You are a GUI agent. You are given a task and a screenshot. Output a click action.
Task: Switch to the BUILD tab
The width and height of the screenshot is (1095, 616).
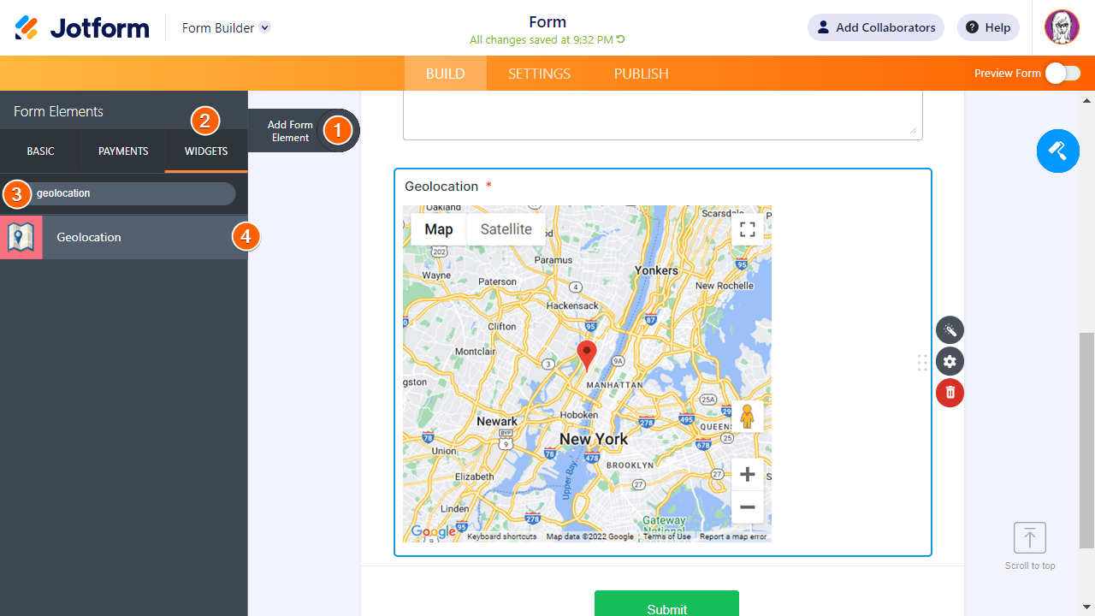pos(445,74)
